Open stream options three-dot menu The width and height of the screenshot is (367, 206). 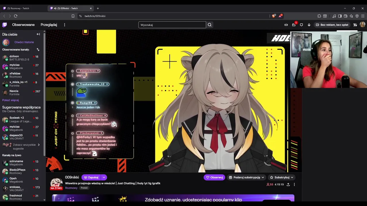click(294, 185)
